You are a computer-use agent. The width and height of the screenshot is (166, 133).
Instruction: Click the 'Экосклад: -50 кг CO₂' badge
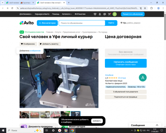[136, 87]
